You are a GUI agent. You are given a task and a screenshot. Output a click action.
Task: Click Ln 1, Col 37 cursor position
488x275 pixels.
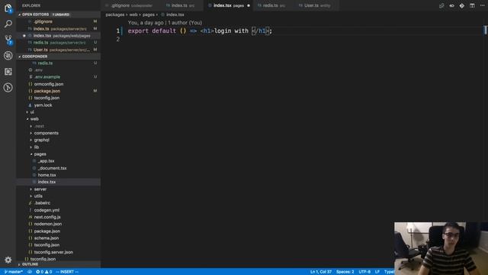click(320, 272)
